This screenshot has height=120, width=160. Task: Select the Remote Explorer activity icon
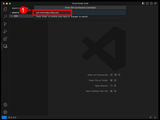click(5, 46)
